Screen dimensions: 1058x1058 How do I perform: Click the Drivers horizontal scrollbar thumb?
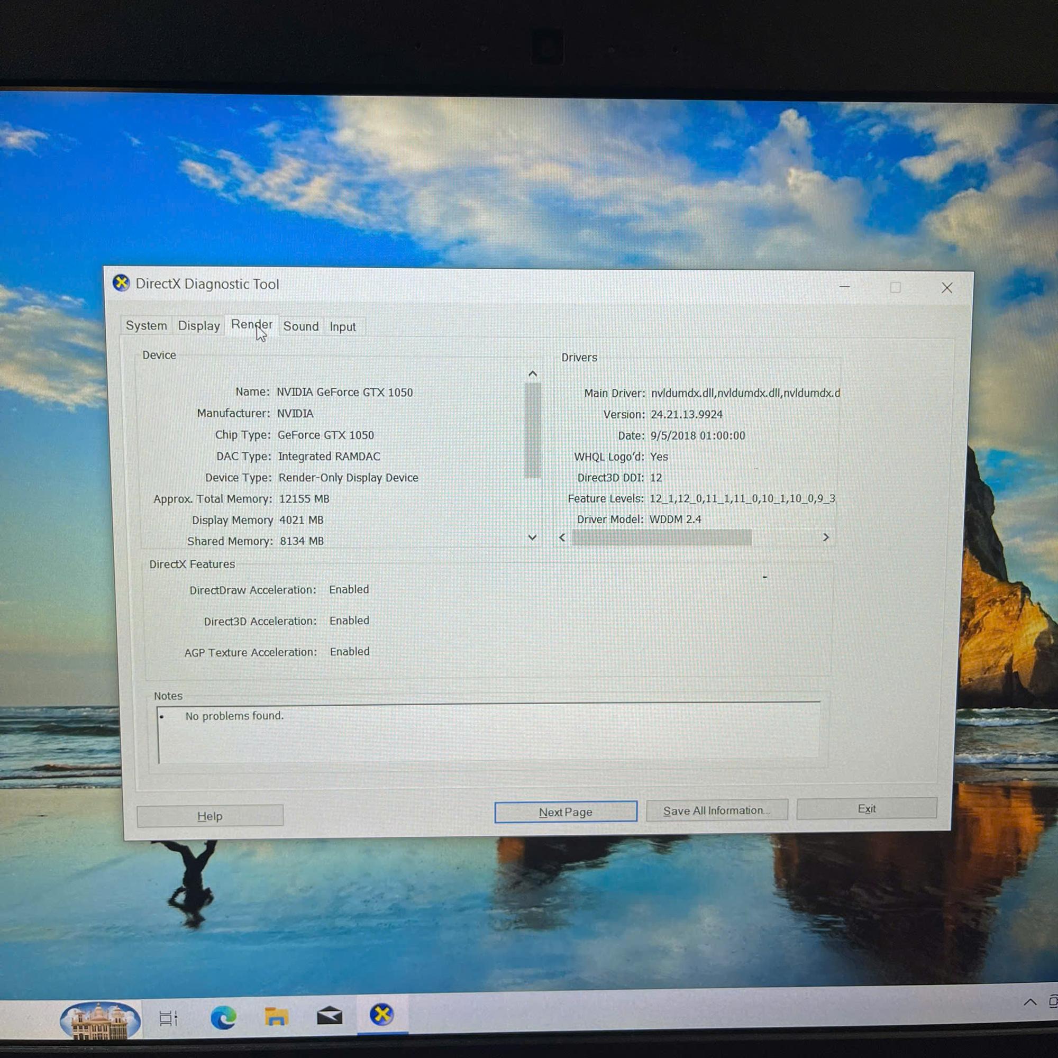point(662,537)
